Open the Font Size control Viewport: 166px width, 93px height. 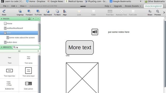(x=110, y=13)
